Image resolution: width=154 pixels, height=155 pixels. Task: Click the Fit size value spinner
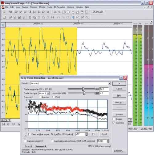click(86, 134)
